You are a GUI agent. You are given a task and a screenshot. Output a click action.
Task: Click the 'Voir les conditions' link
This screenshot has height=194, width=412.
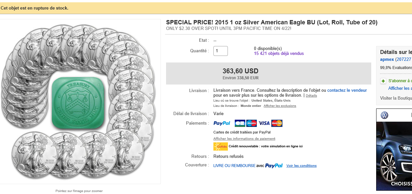[x=301, y=166]
